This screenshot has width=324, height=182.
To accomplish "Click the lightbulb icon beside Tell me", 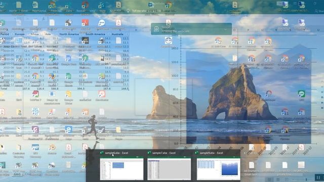I will click(x=128, y=11).
